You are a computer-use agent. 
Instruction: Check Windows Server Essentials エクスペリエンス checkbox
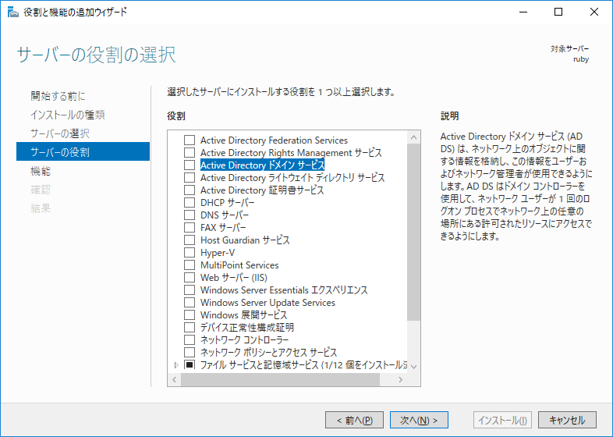(190, 290)
